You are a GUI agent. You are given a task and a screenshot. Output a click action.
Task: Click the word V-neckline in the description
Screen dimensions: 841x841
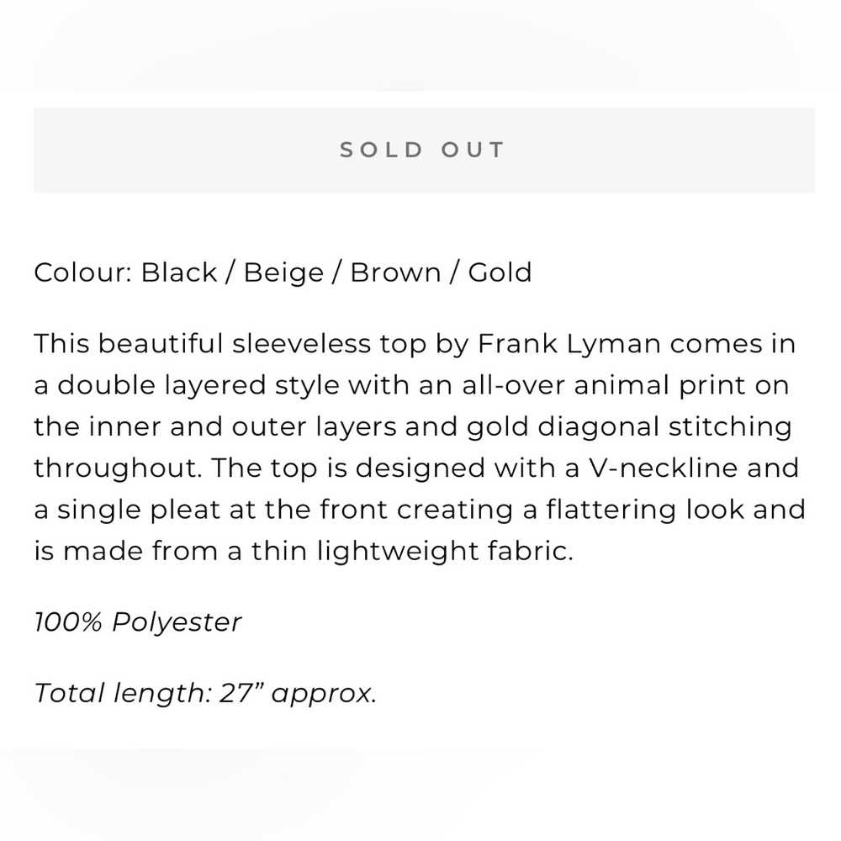[664, 468]
